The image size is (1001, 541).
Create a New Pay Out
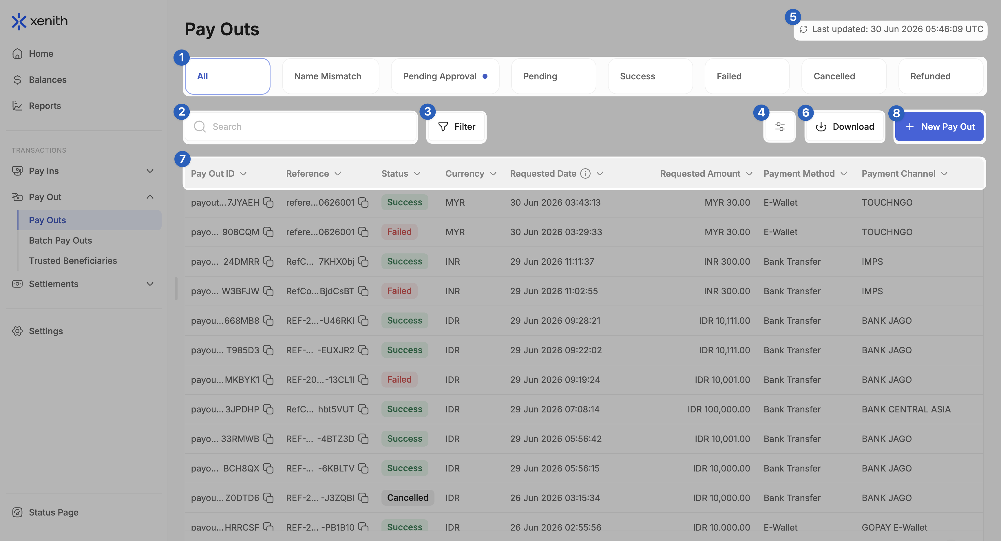pyautogui.click(x=939, y=127)
